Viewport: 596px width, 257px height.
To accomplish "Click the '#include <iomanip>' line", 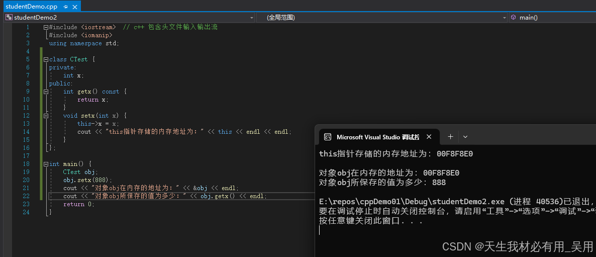I will click(x=80, y=35).
